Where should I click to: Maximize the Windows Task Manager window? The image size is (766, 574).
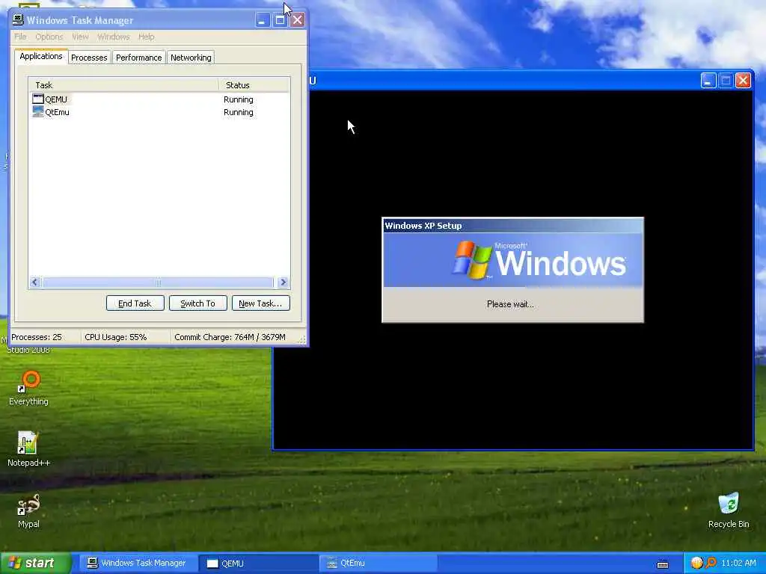point(280,20)
